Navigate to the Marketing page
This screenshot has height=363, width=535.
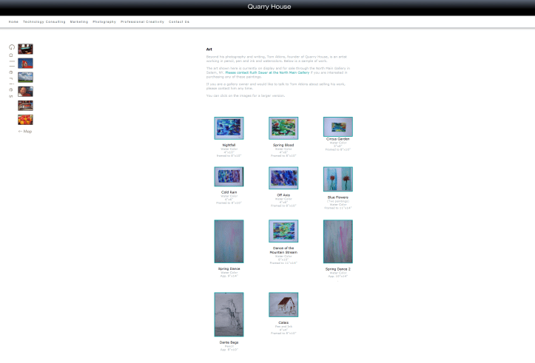click(79, 22)
